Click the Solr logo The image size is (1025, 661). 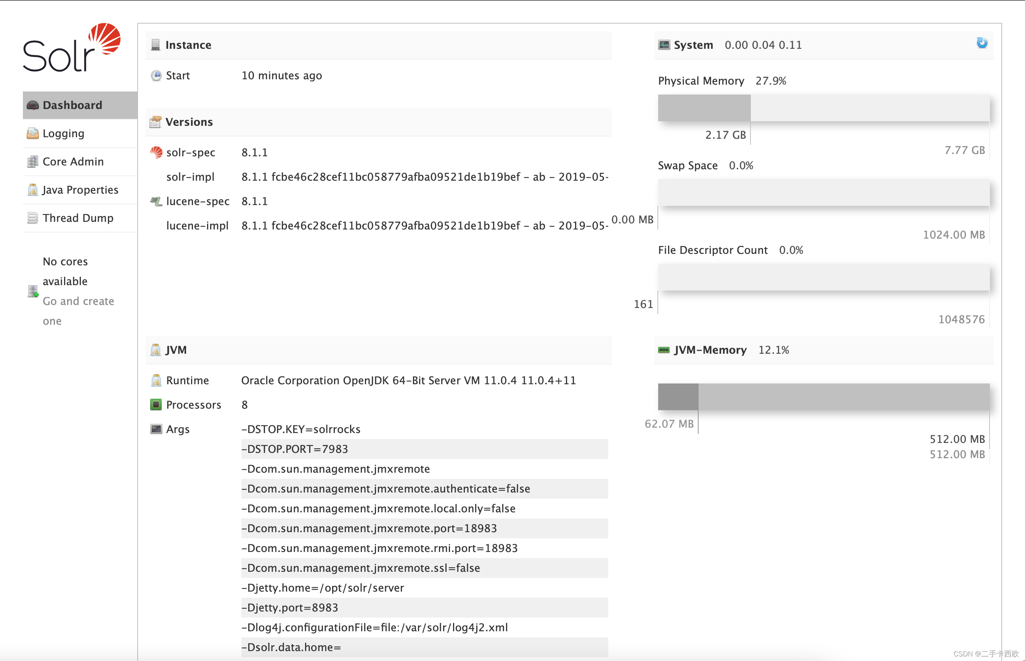click(72, 47)
